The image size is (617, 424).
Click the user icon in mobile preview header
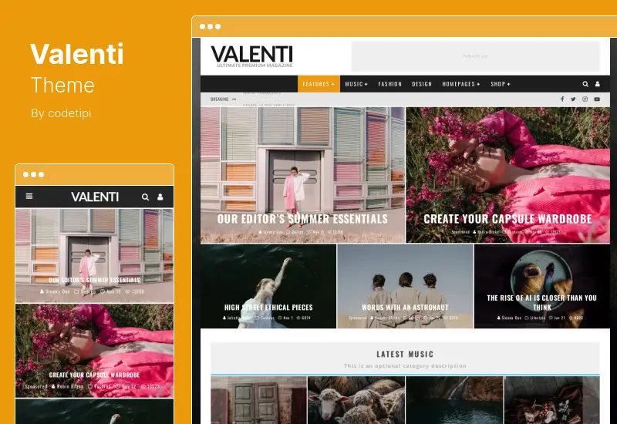(160, 197)
